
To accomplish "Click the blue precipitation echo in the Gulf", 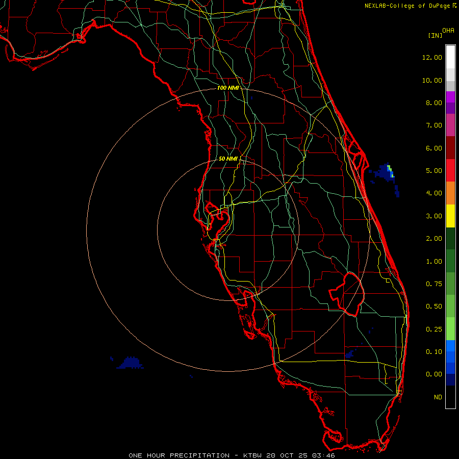I will (130, 363).
